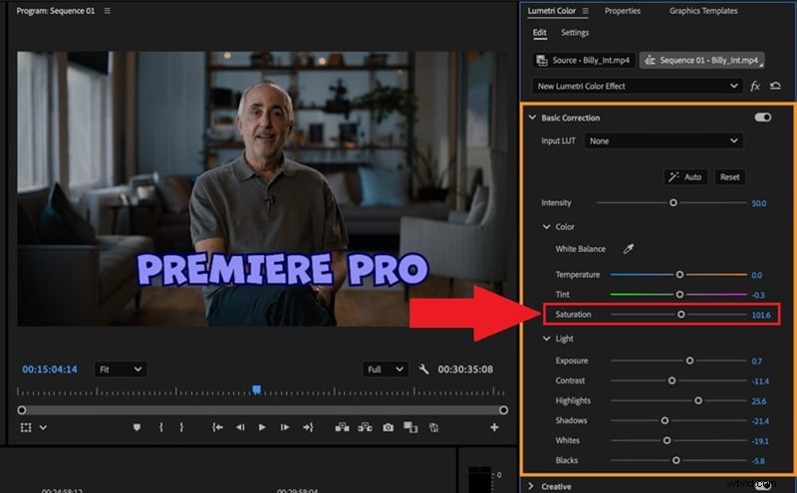Click the fx effect icon
Screen dimensions: 797x493
(755, 87)
